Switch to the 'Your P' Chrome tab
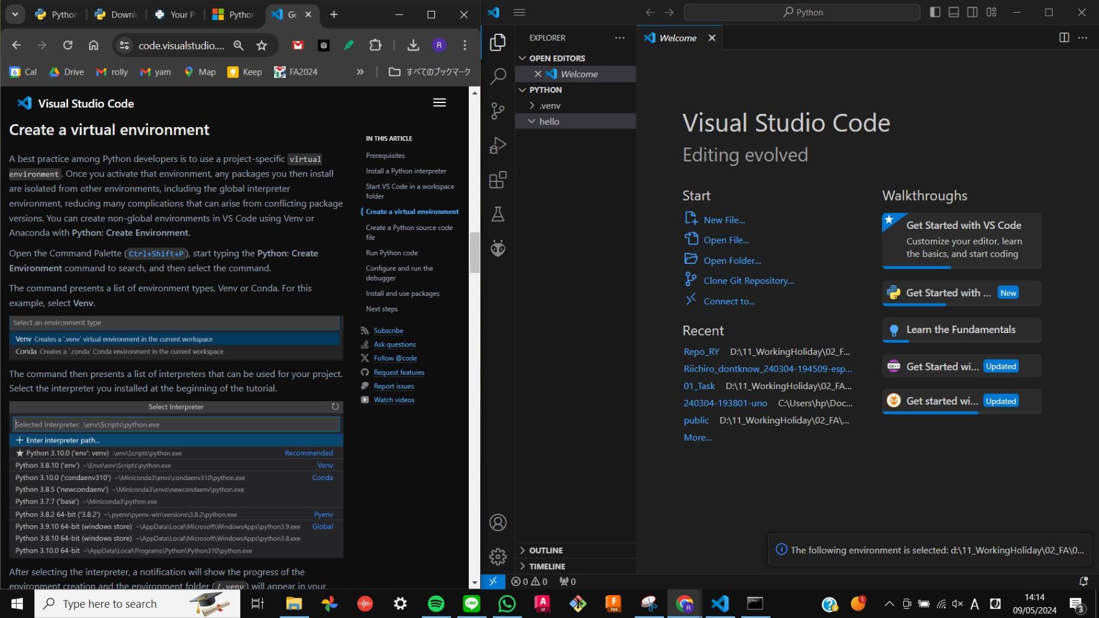 coord(175,14)
